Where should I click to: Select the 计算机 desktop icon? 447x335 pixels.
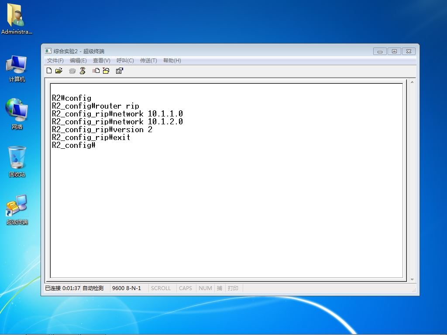tap(17, 69)
